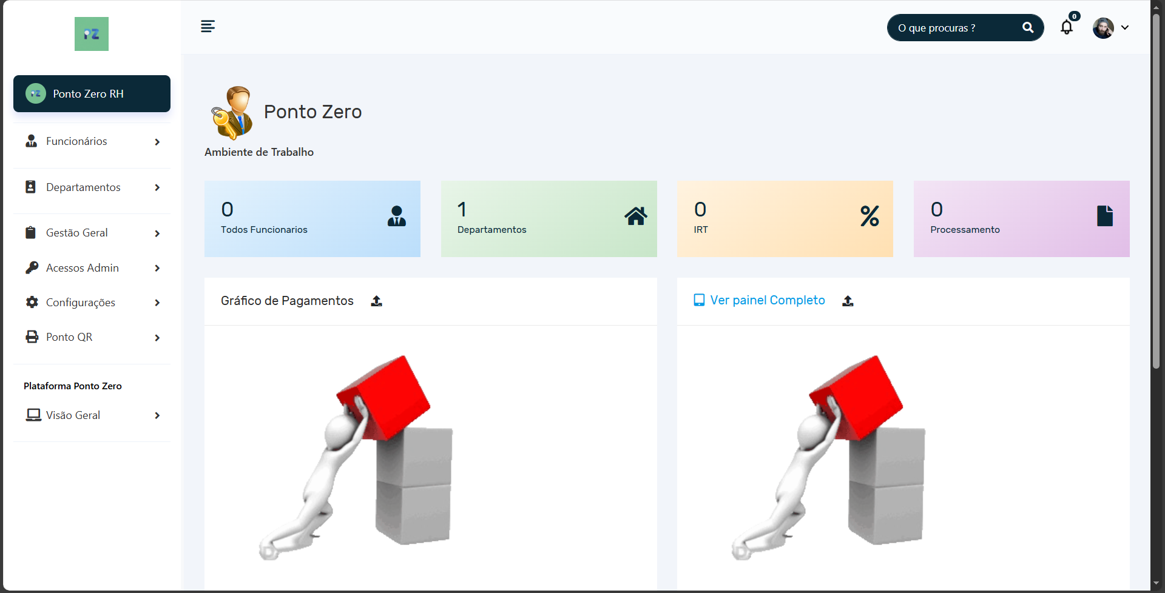The width and height of the screenshot is (1165, 593).
Task: Click the Ver painel Completo link
Action: pyautogui.click(x=767, y=301)
